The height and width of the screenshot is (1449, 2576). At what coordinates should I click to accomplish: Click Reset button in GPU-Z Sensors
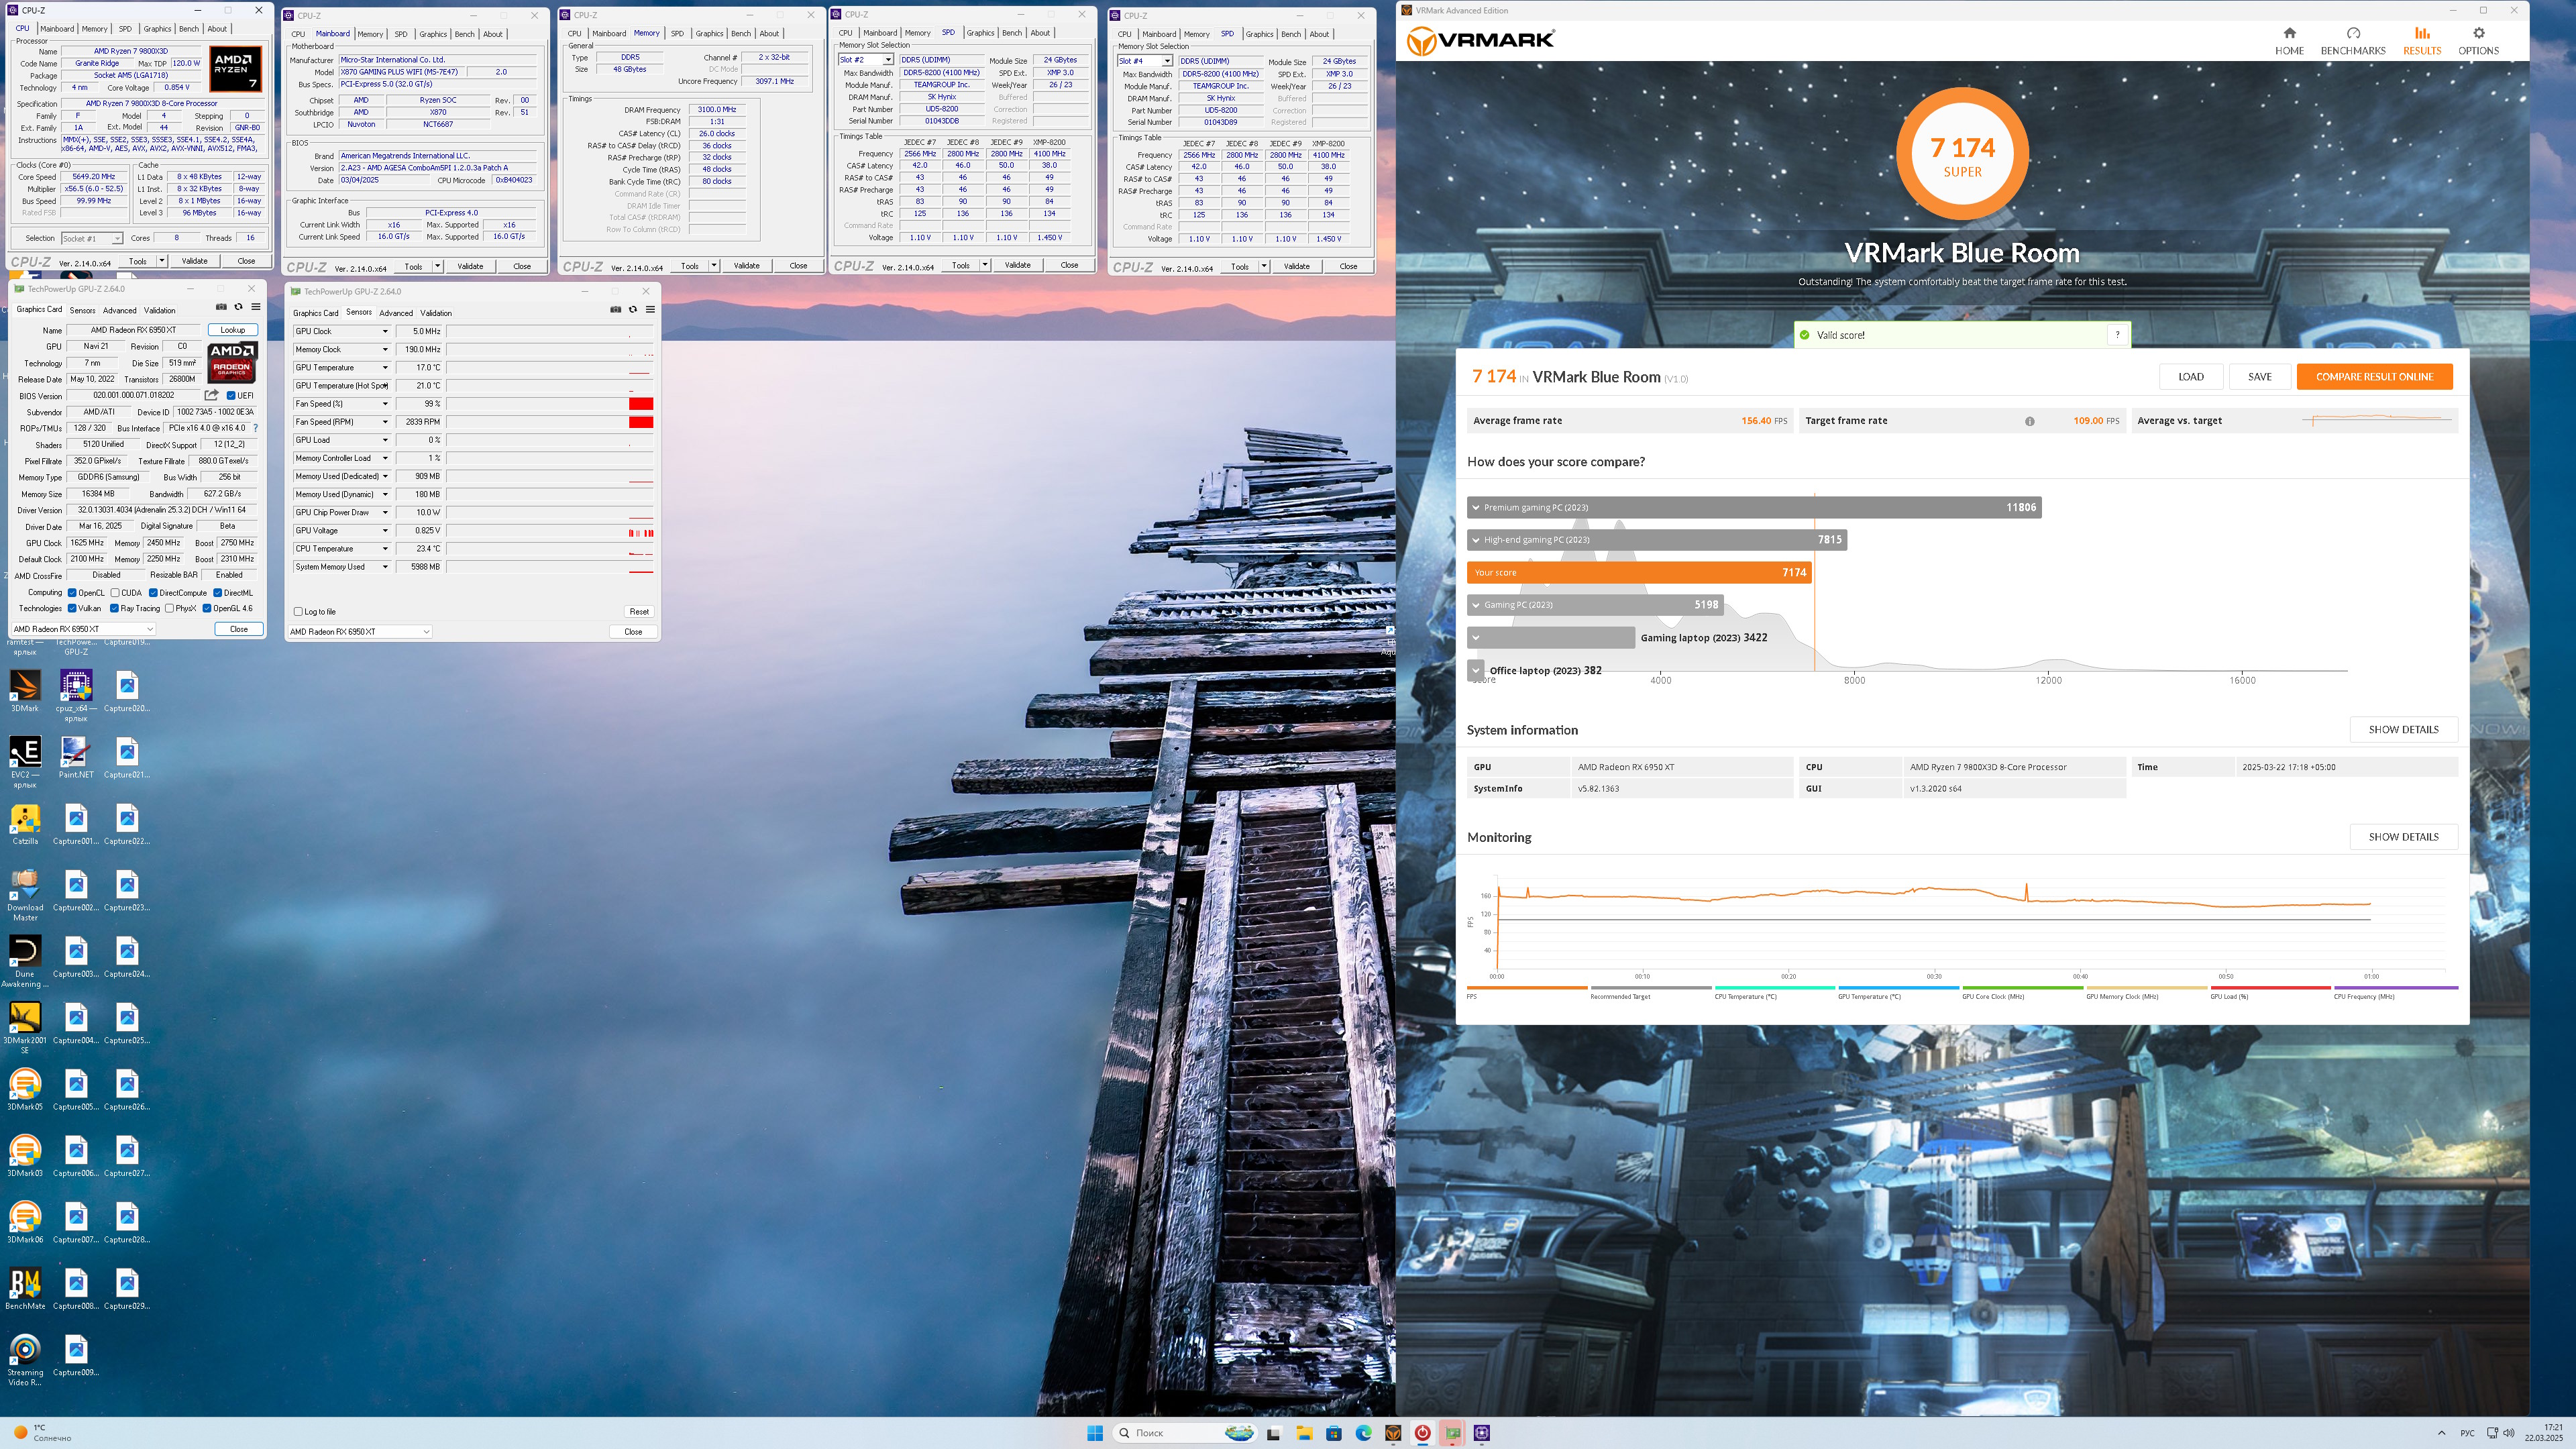point(639,611)
